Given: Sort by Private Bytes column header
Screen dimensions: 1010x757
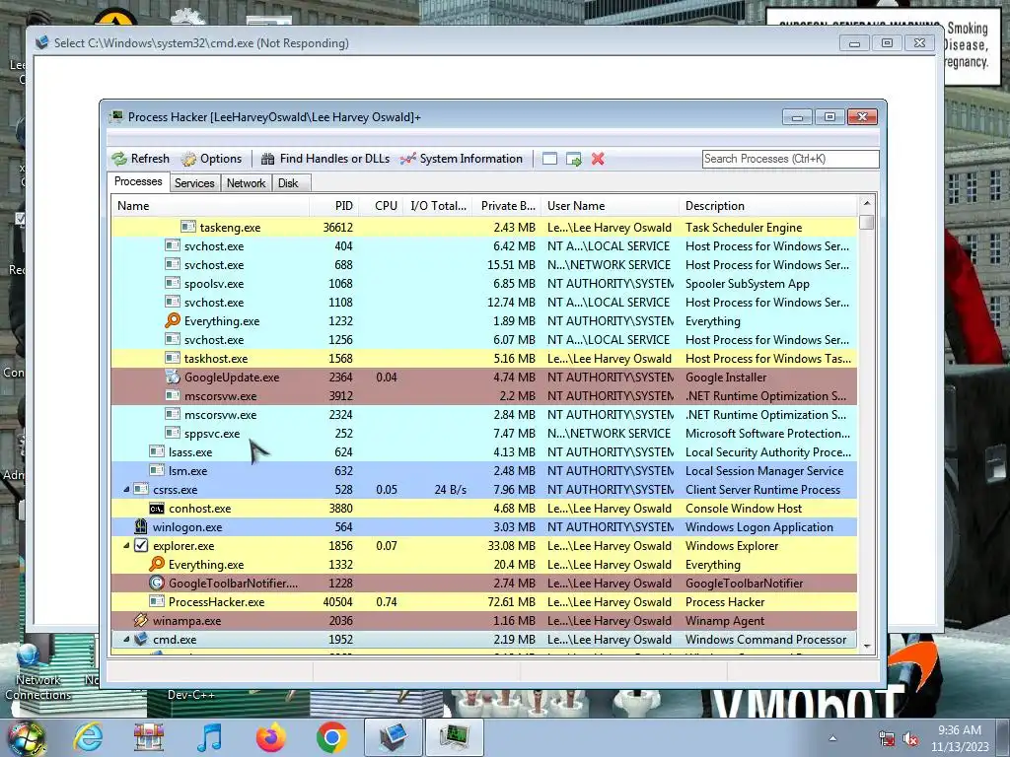Looking at the screenshot, I should coord(507,206).
